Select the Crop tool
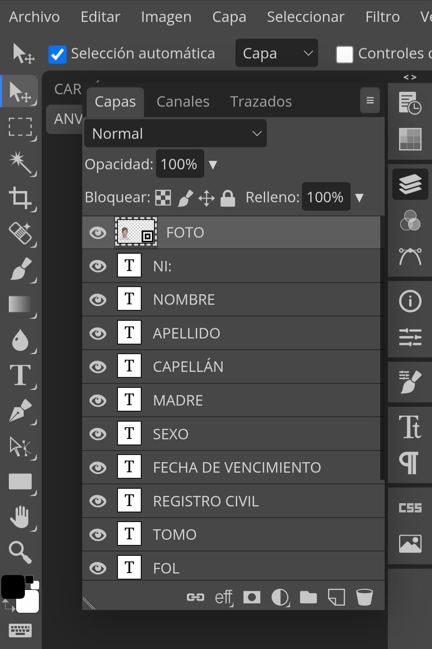This screenshot has height=649, width=432. (x=20, y=198)
